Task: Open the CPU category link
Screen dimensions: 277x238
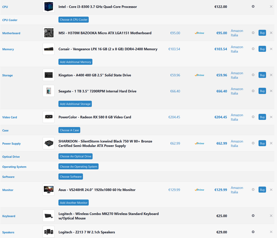Action: coord(5,7)
